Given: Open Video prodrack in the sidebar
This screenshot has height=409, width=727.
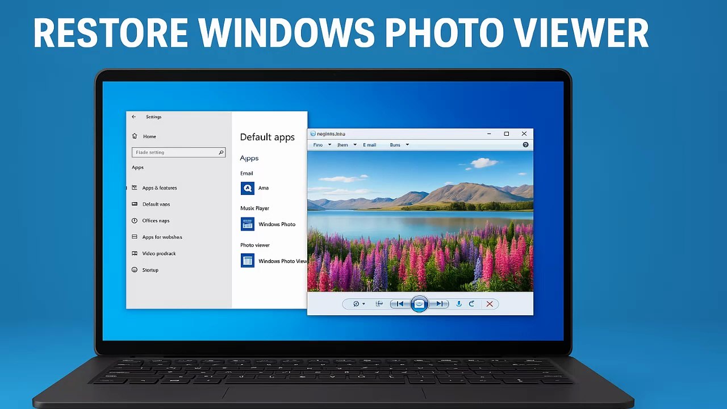Looking at the screenshot, I should (x=153, y=254).
